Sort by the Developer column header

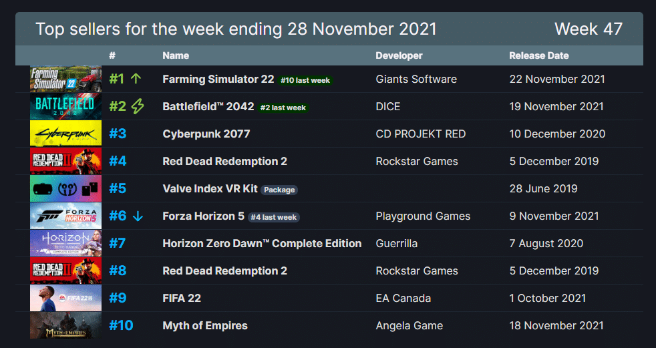(x=399, y=55)
